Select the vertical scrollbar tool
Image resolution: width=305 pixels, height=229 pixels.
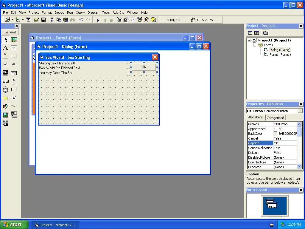(14, 81)
